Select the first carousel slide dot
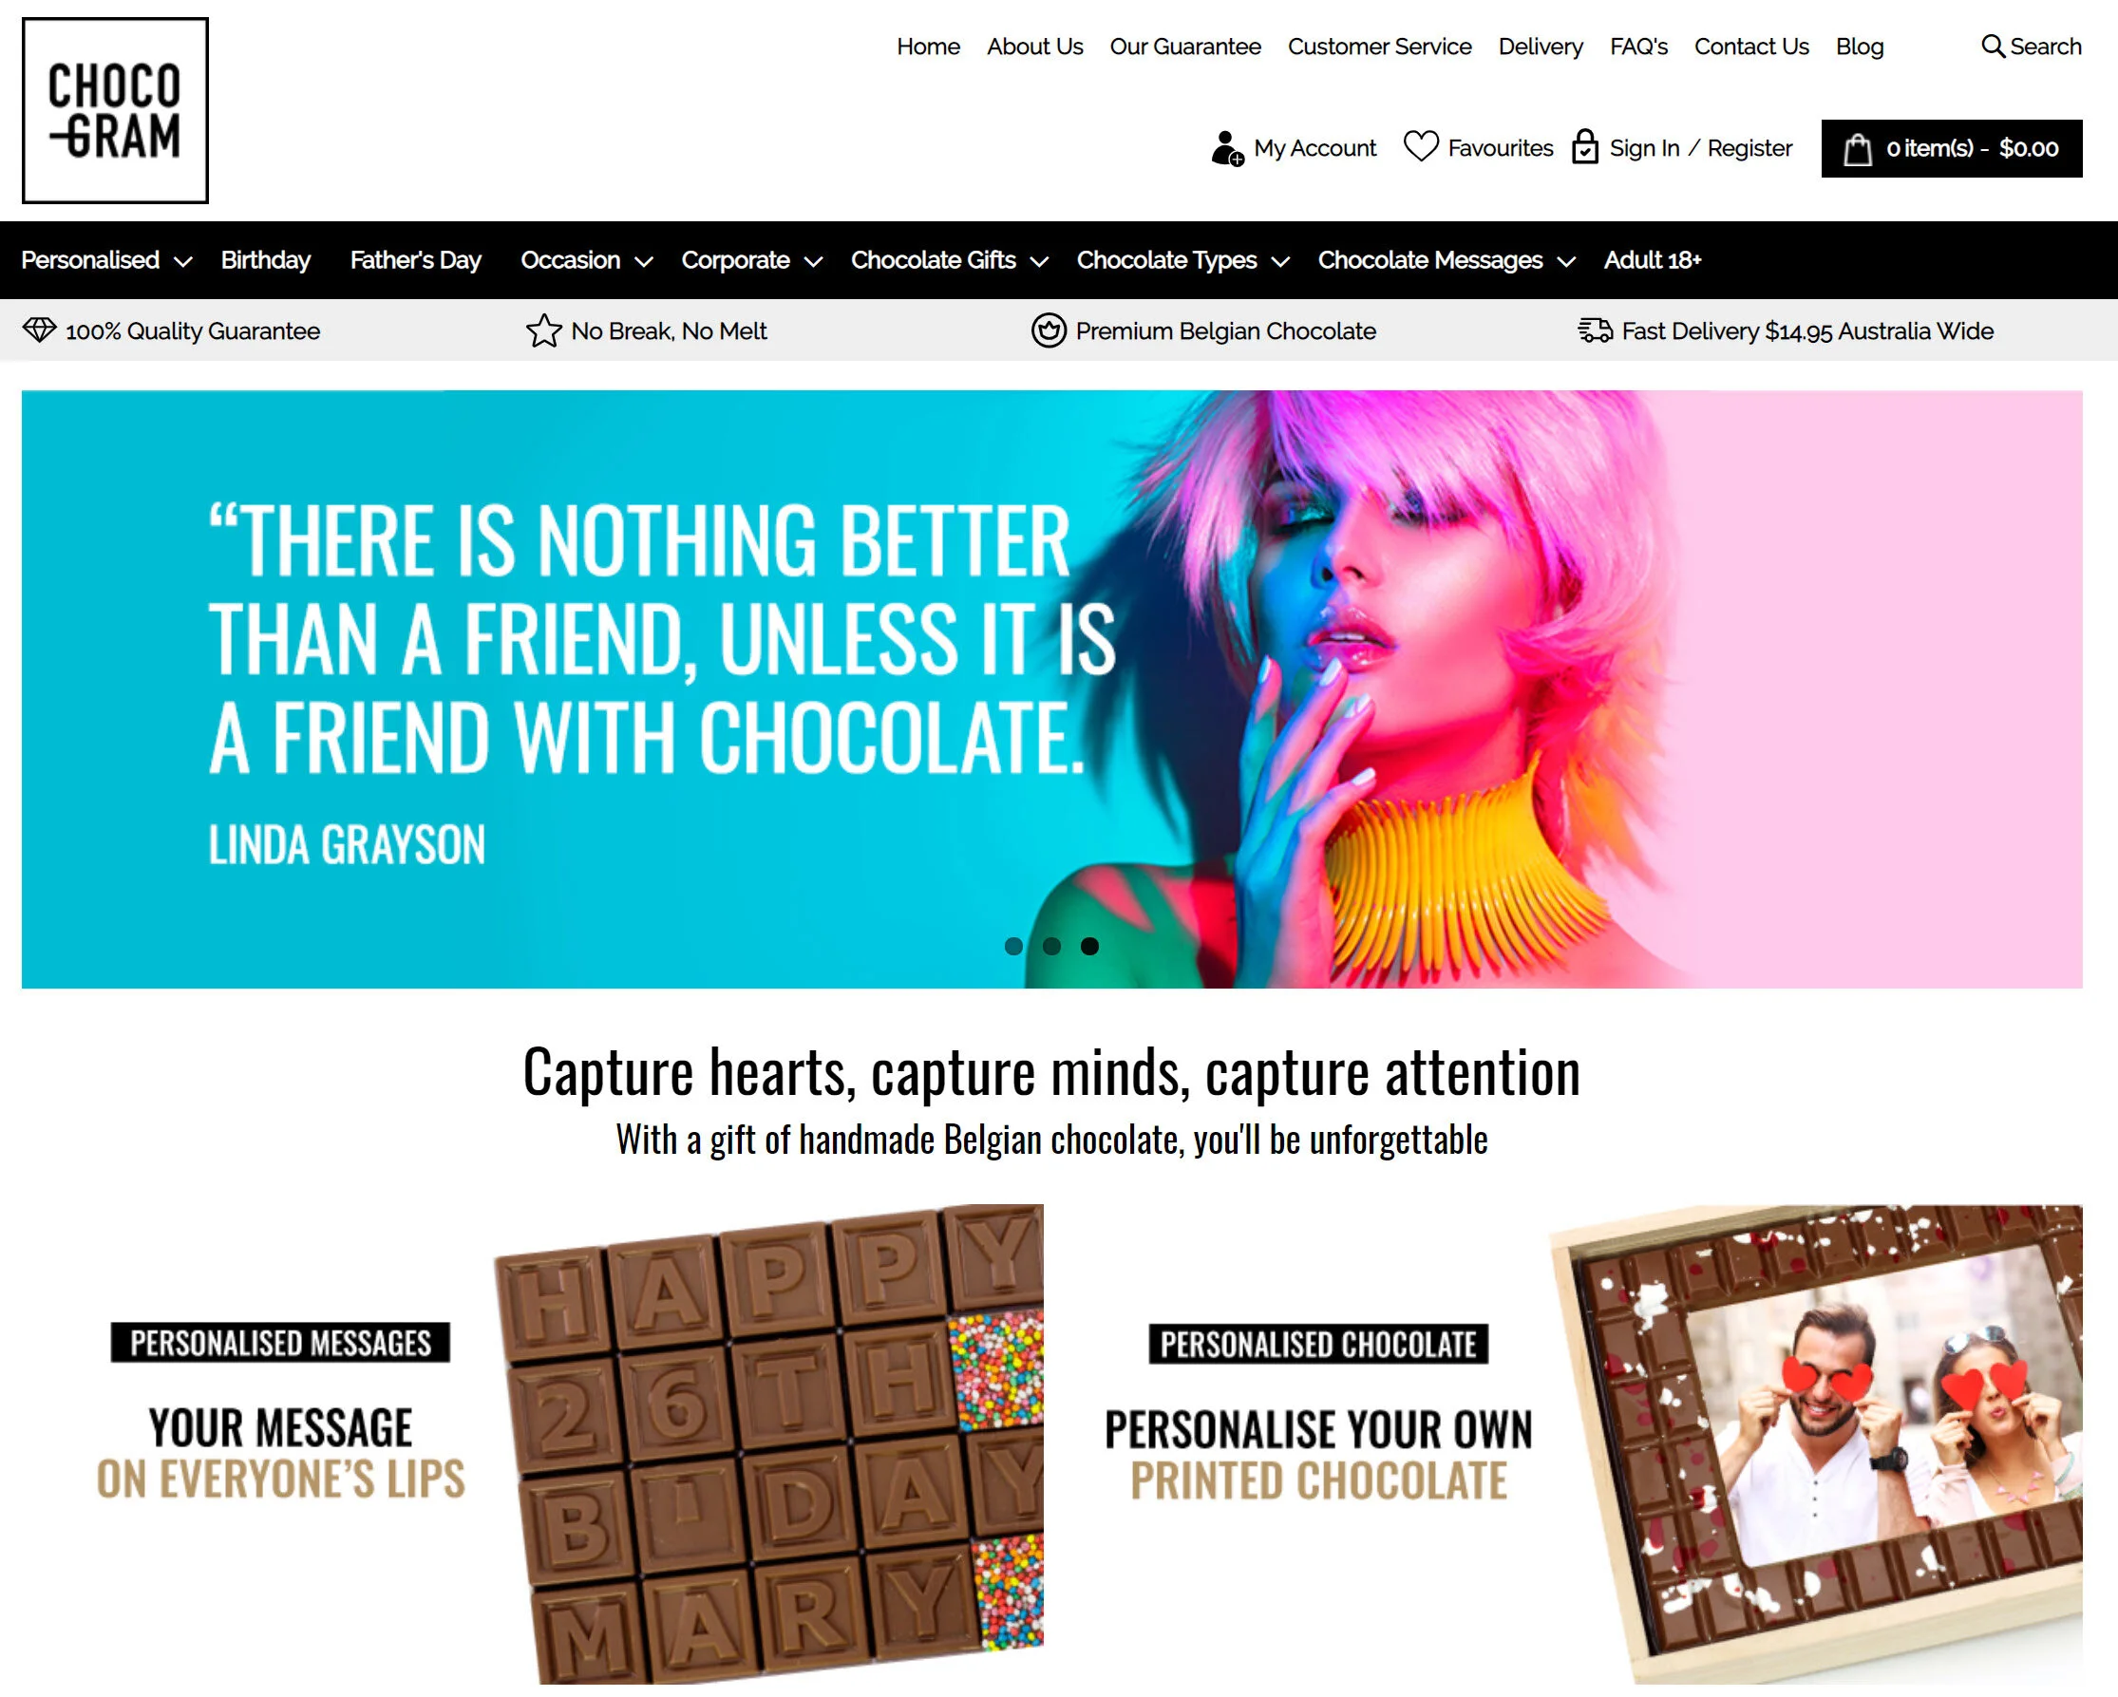2118x1697 pixels. (x=1013, y=946)
